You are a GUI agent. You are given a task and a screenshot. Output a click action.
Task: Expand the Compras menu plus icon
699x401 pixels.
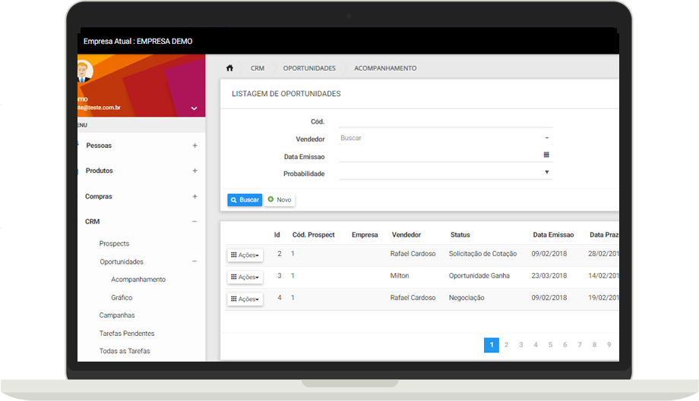tap(195, 196)
